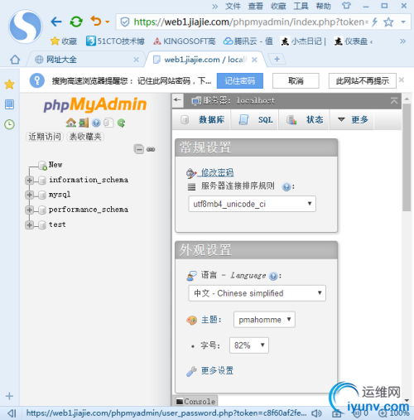Open the 更多 menu dropdown
This screenshot has width=414, height=420.
point(353,119)
